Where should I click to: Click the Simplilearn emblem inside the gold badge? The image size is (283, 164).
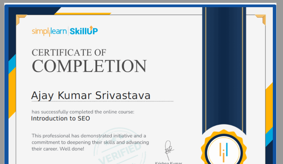coord(223,152)
